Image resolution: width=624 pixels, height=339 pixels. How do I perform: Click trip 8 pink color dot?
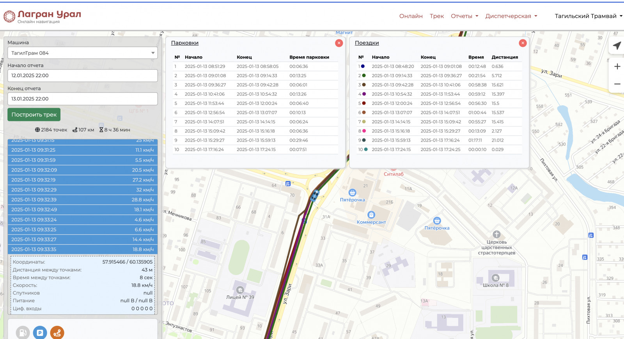pyautogui.click(x=364, y=131)
